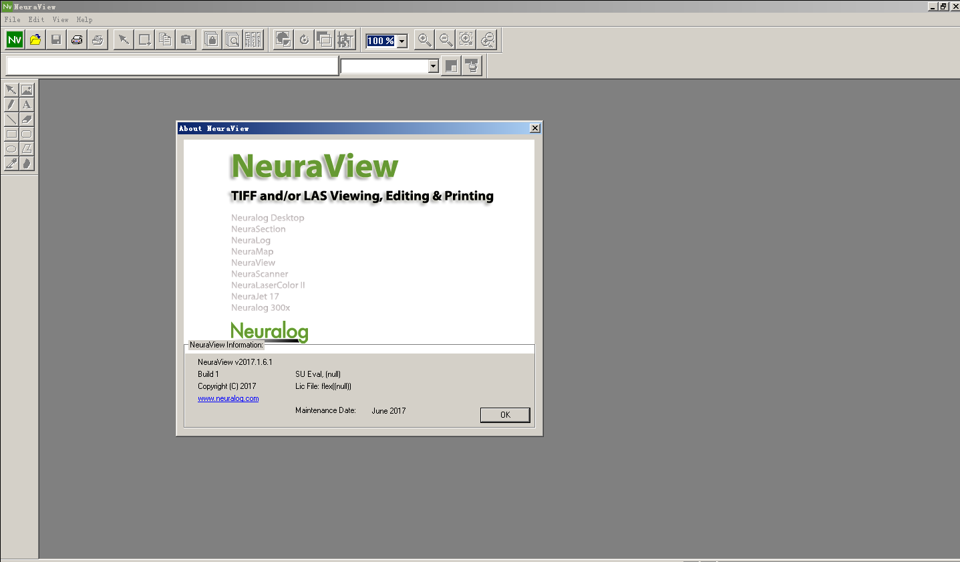
Task: Close the About NeuraView dialog with X
Action: click(x=534, y=128)
